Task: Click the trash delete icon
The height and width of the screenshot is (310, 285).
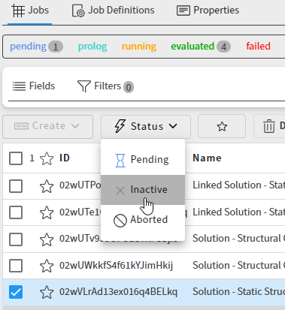Action: [x=269, y=126]
